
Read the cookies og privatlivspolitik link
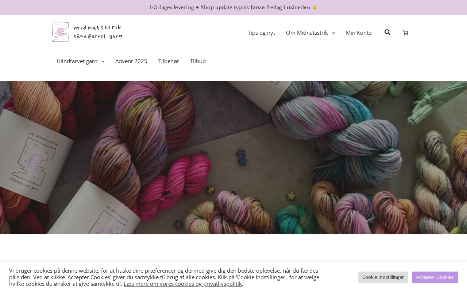pos(183,284)
